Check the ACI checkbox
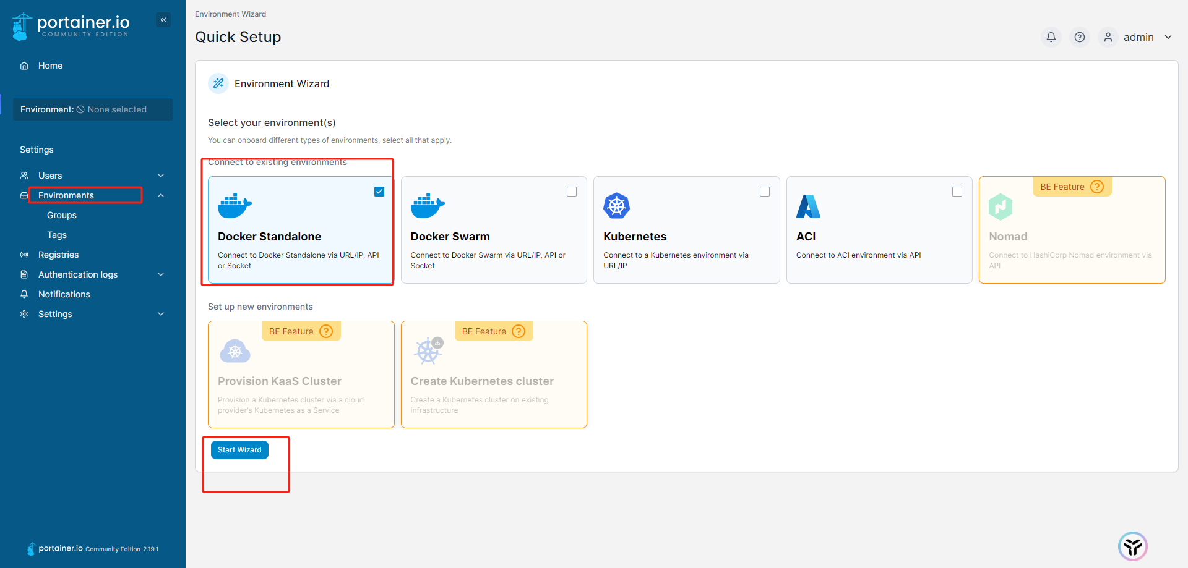1188x568 pixels. coord(957,192)
